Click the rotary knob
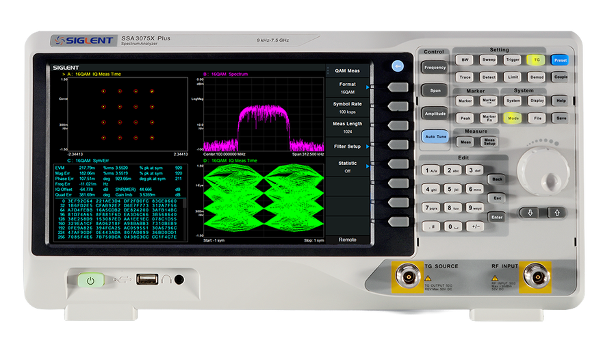This screenshot has width=616, height=349. 543,172
